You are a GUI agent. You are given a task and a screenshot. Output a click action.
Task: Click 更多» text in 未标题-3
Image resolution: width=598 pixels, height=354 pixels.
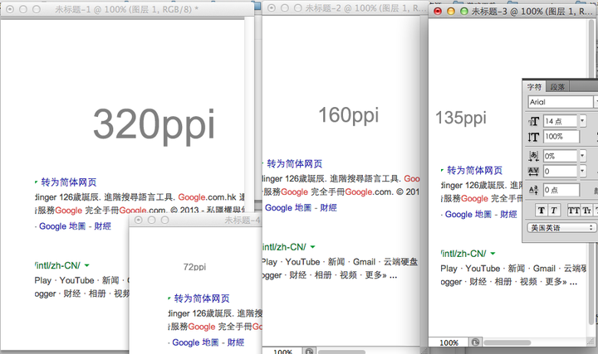click(x=556, y=282)
